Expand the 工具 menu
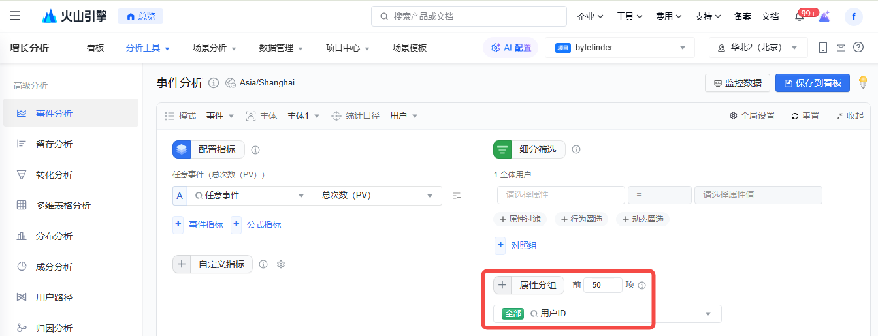This screenshot has width=878, height=336. 629,16
